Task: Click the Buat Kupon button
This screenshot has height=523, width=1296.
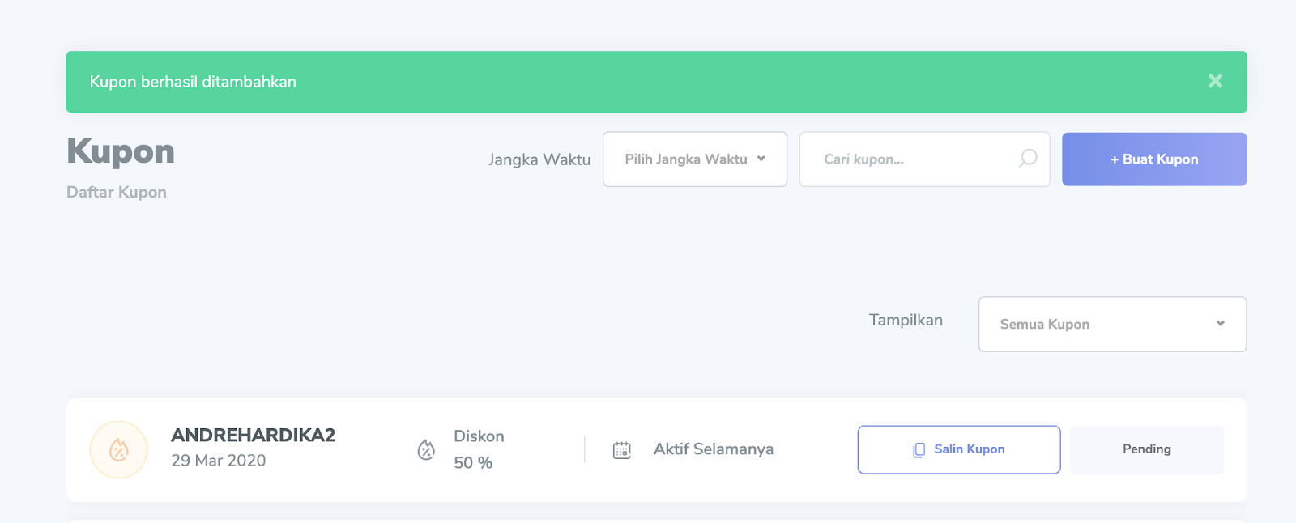Action: click(1154, 159)
